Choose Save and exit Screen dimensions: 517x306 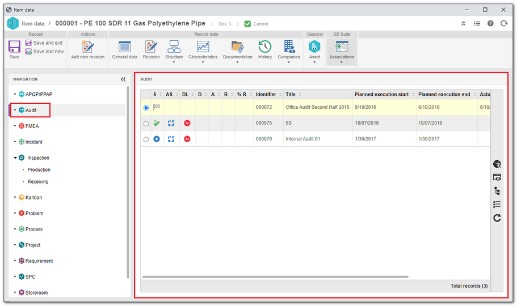pyautogui.click(x=44, y=43)
